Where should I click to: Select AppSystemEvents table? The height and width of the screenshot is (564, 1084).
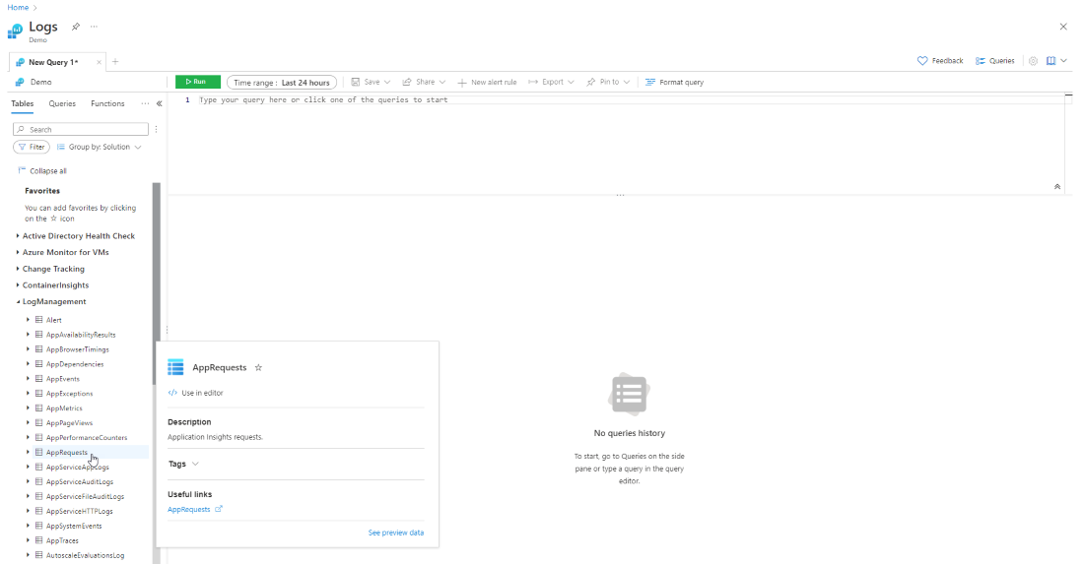[74, 526]
